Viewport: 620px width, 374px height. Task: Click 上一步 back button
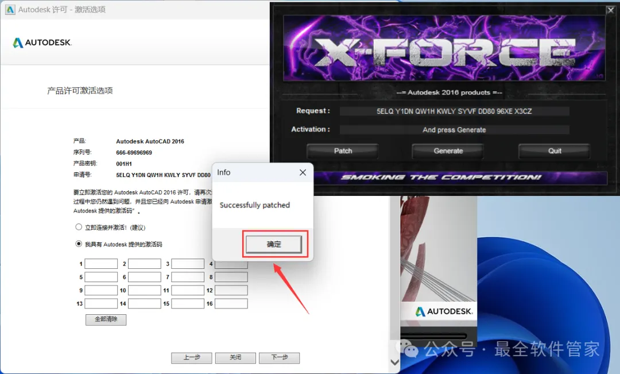(192, 357)
